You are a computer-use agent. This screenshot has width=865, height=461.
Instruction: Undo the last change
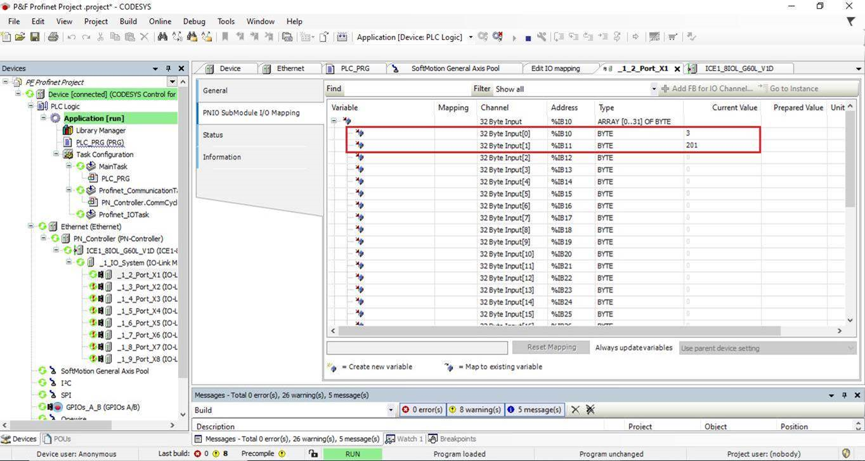pyautogui.click(x=72, y=36)
